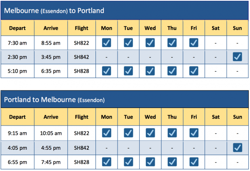Click the Arrive column header in bottom table
The width and height of the screenshot is (250, 171).
coord(50,117)
